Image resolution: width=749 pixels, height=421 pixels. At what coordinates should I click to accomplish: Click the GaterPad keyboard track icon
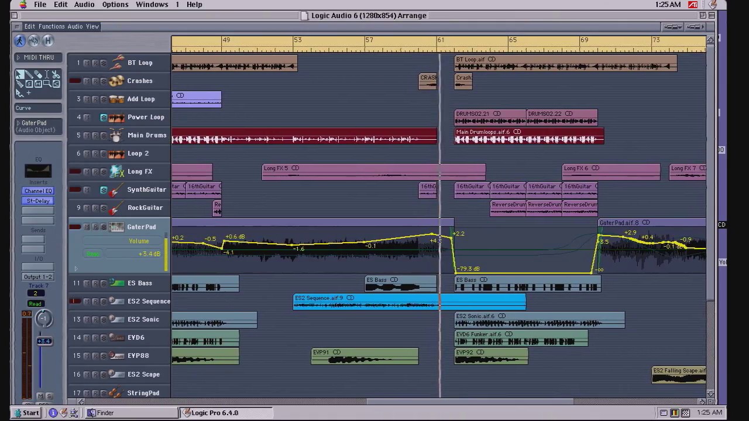[117, 227]
